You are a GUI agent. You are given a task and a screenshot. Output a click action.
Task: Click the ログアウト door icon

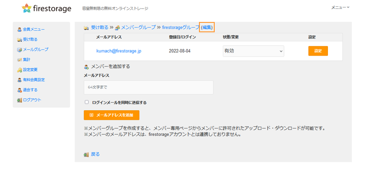point(19,100)
